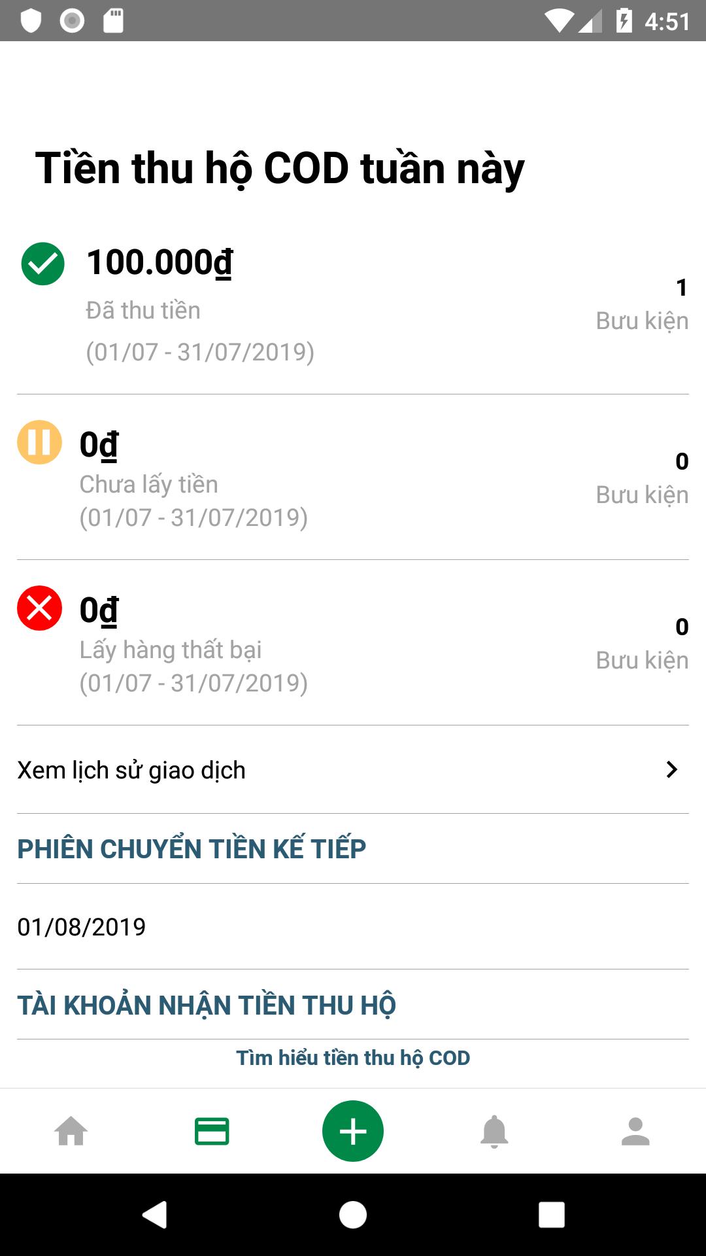Tap TÀI KHOẢN NHẬN TIỀN THU HỘ header

point(207,1005)
